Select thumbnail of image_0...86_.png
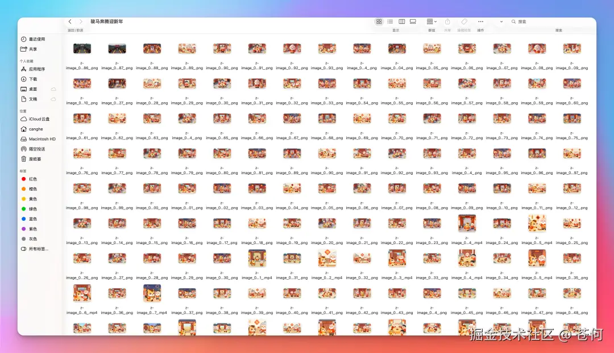 (82, 48)
